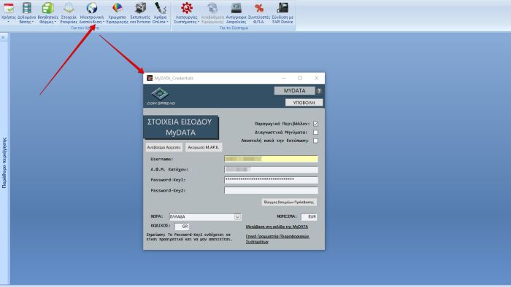Expand the ΧΩΡΑ country dropdown

[237, 217]
